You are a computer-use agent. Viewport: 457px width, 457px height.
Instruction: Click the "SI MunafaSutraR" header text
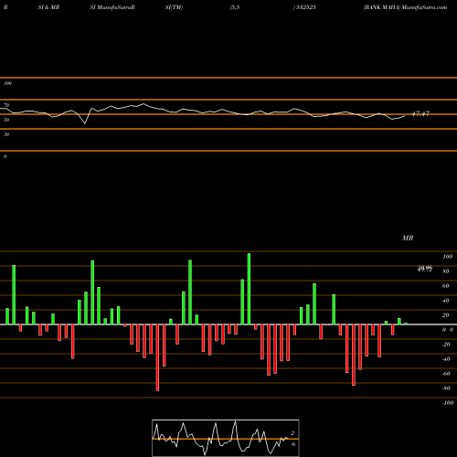(x=112, y=7)
